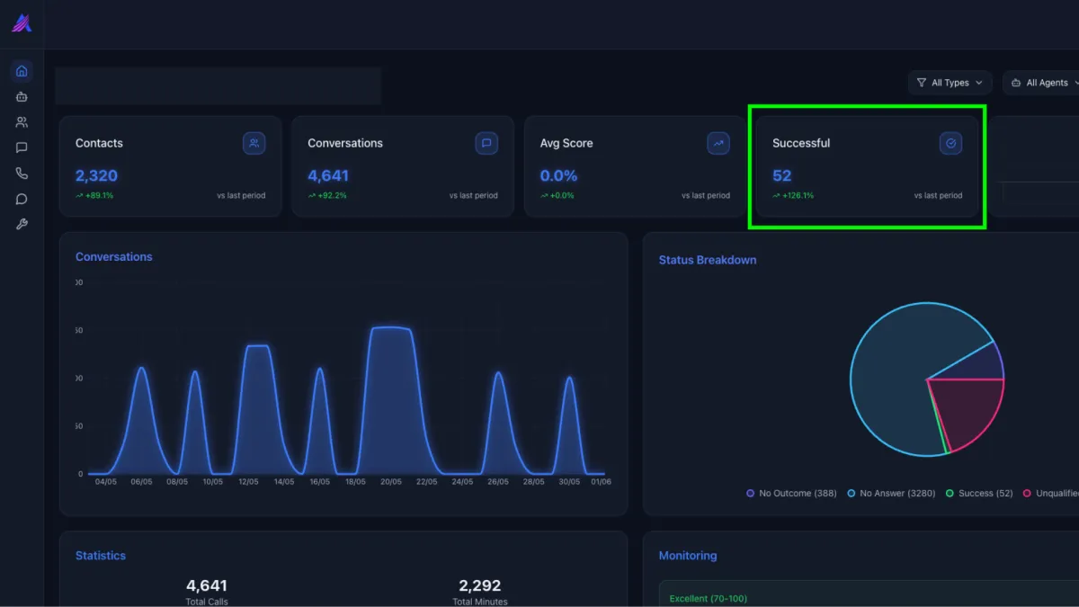The width and height of the screenshot is (1079, 607).
Task: Click the Avg Score trend icon
Action: coord(718,143)
